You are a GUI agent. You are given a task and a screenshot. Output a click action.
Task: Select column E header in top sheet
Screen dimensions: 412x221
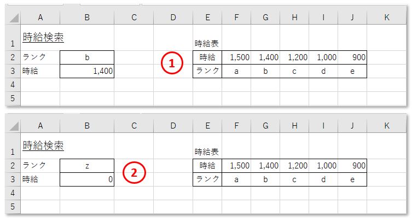point(207,18)
